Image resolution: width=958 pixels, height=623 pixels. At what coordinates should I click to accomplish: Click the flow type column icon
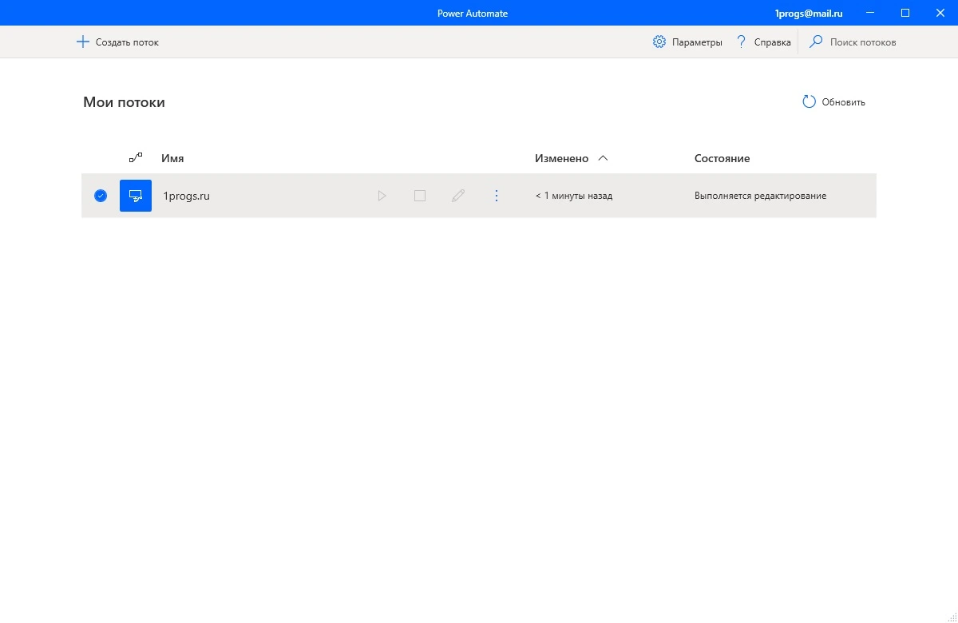click(136, 158)
